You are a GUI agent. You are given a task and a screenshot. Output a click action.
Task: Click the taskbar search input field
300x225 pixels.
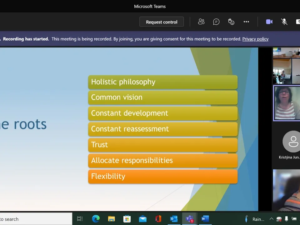36,219
